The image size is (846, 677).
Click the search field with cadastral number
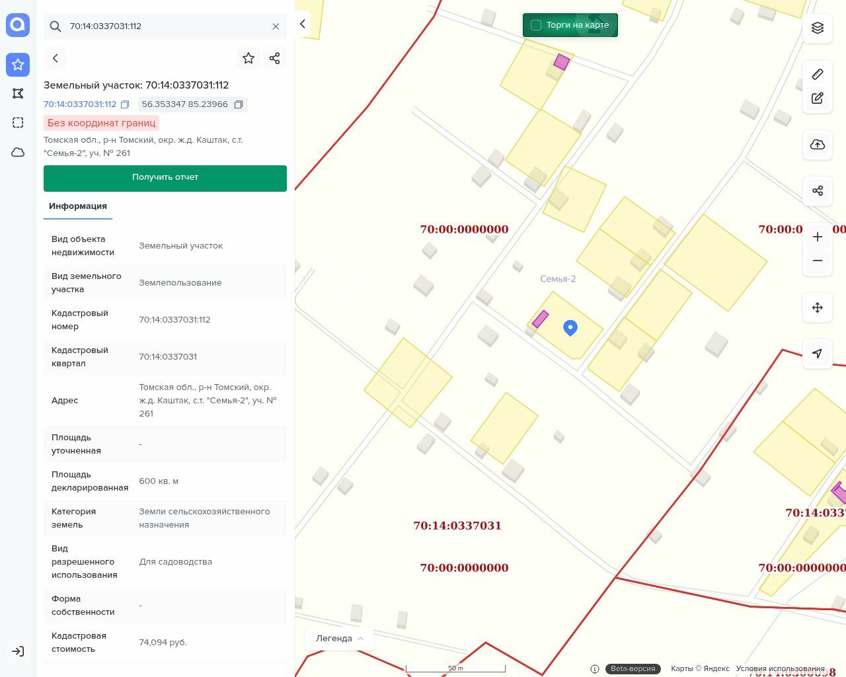165,26
